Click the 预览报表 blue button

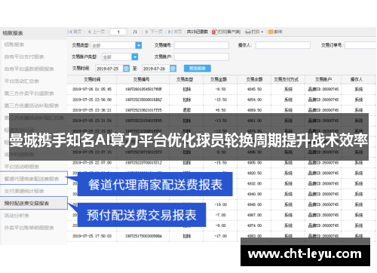[x=198, y=69]
